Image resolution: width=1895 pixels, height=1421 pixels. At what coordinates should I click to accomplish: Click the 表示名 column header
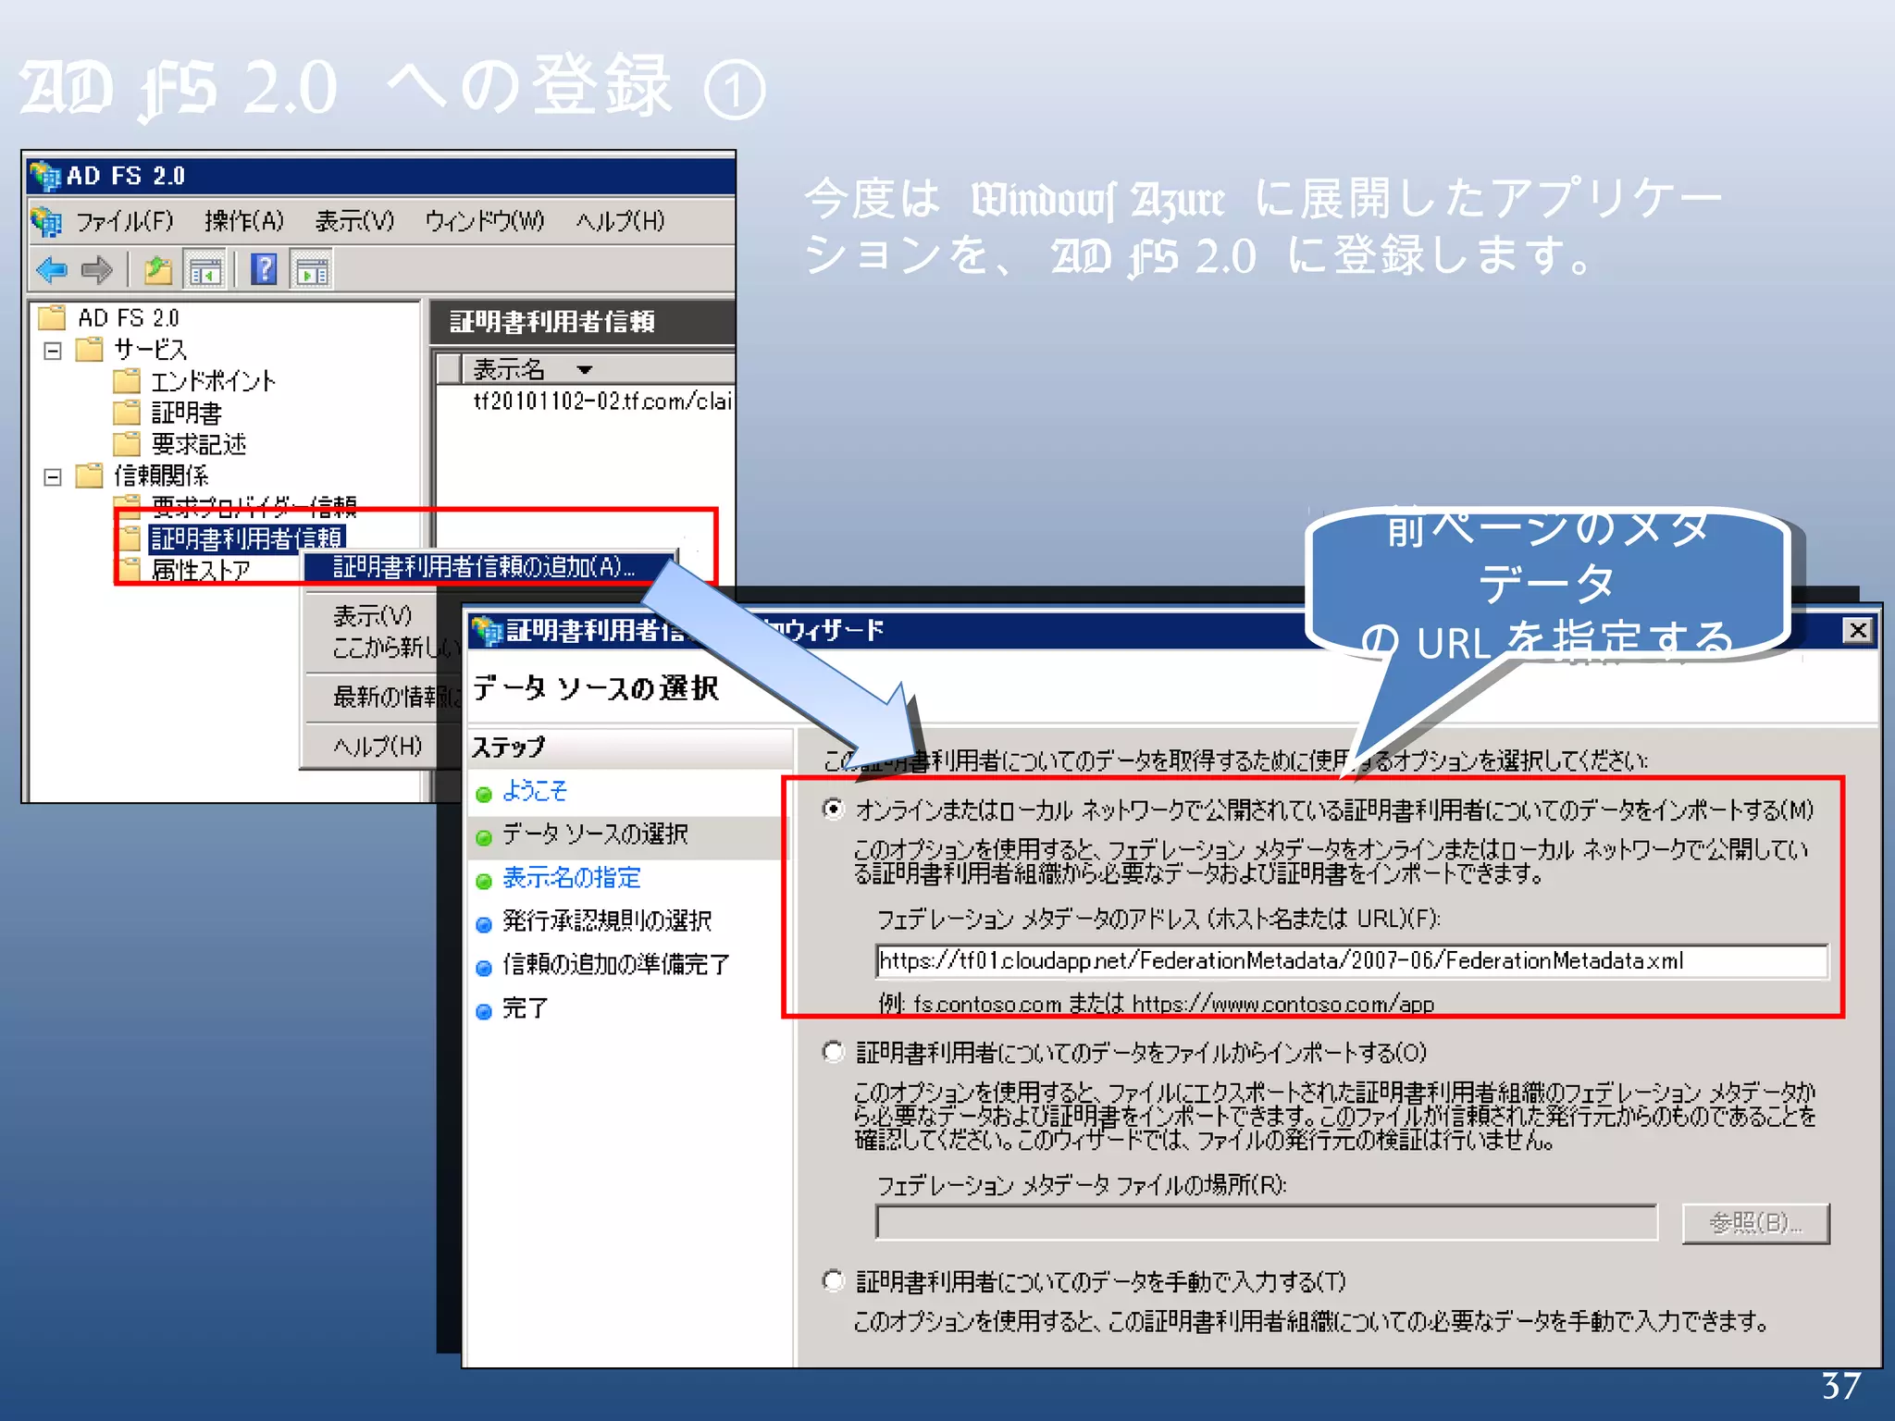tap(598, 369)
